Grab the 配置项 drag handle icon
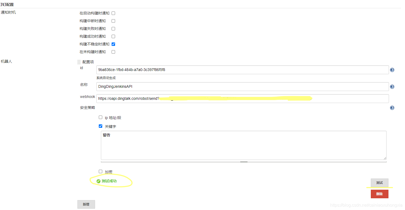 tap(79, 62)
